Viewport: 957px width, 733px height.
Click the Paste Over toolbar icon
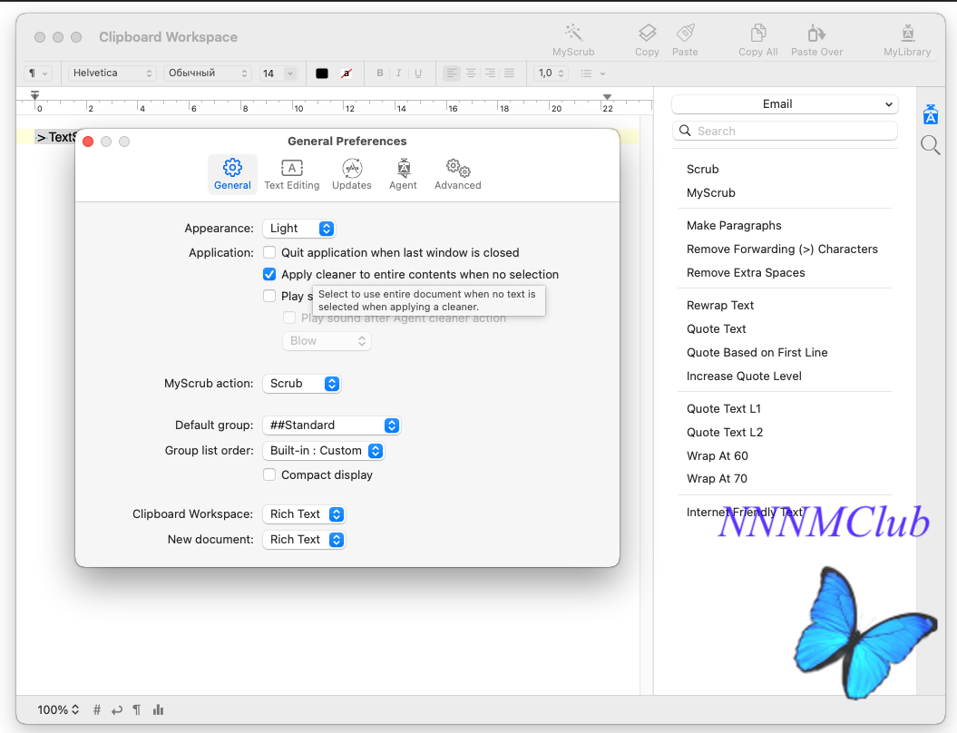click(x=816, y=40)
